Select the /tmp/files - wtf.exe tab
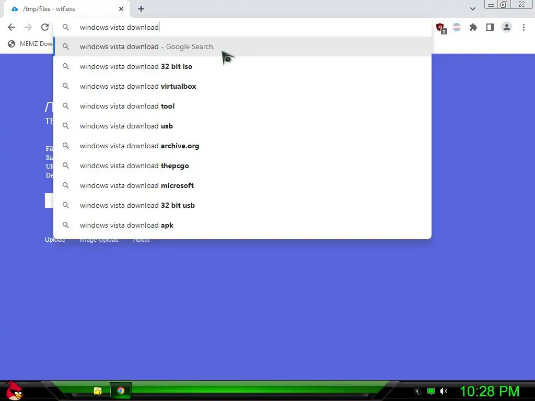 coord(66,9)
